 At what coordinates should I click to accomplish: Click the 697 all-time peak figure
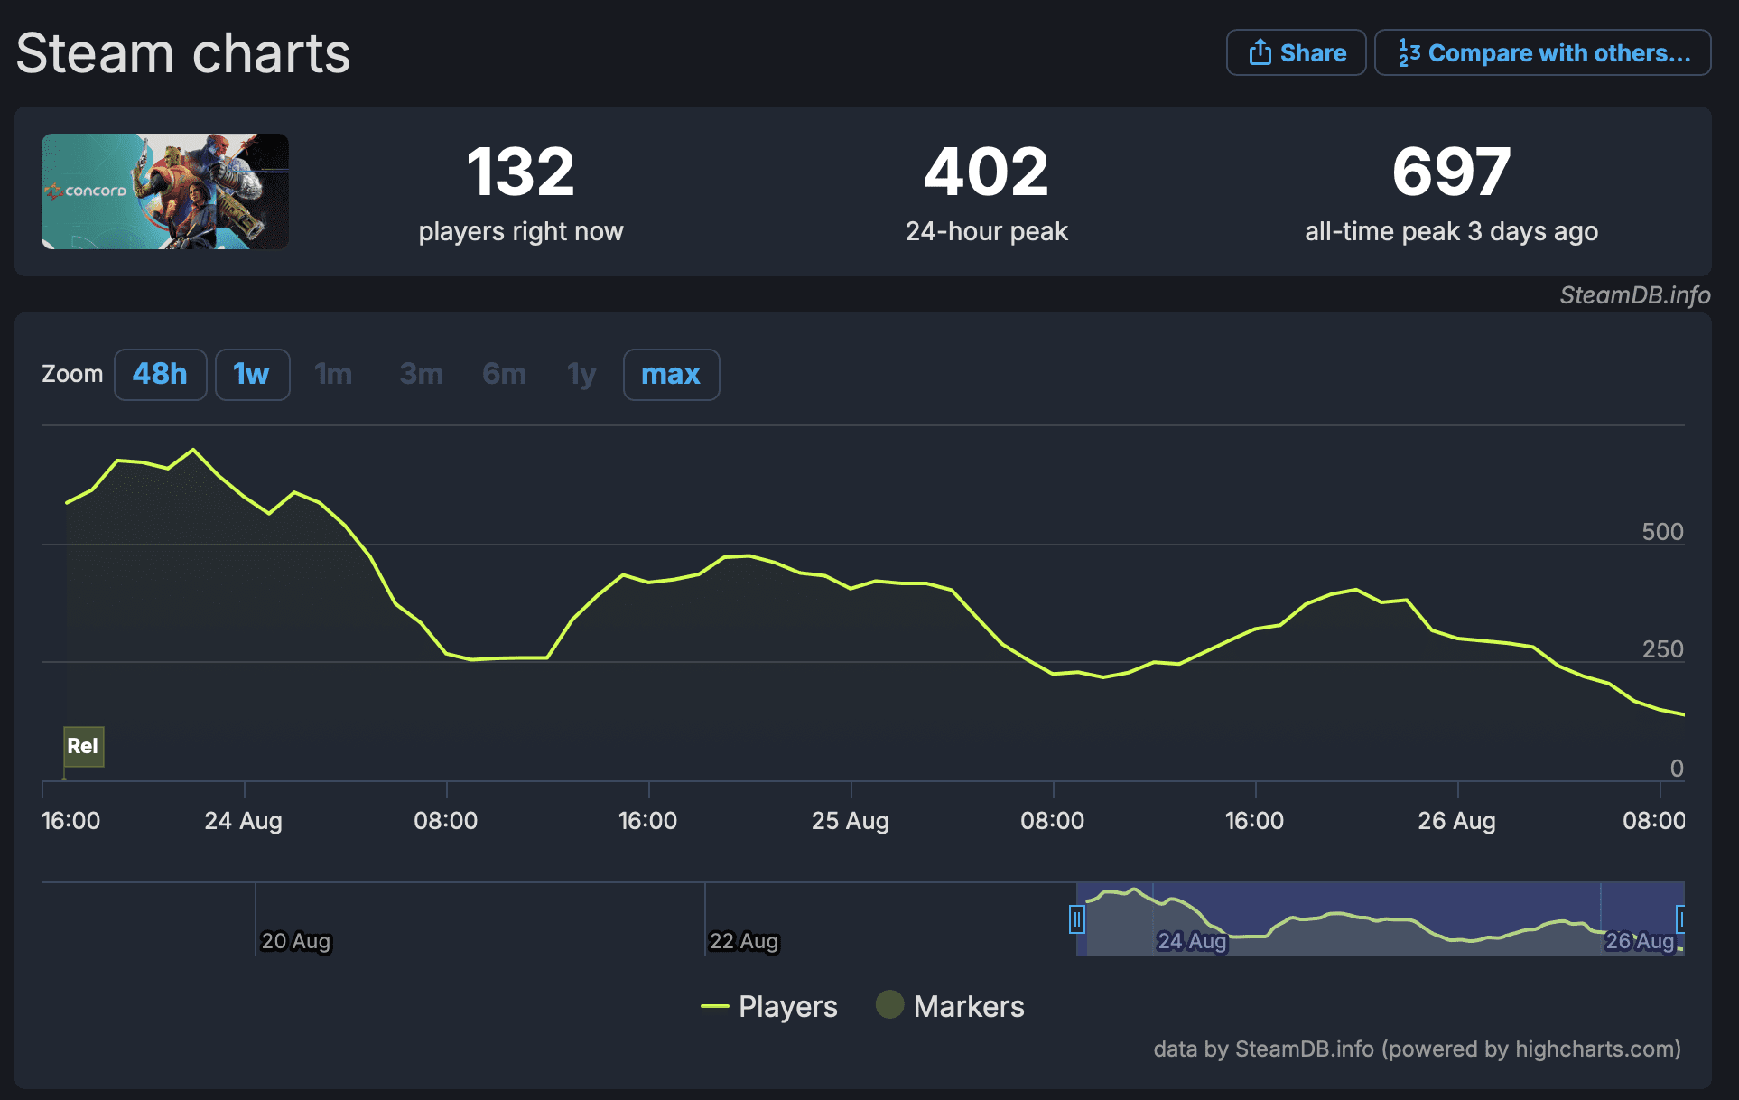pos(1452,172)
